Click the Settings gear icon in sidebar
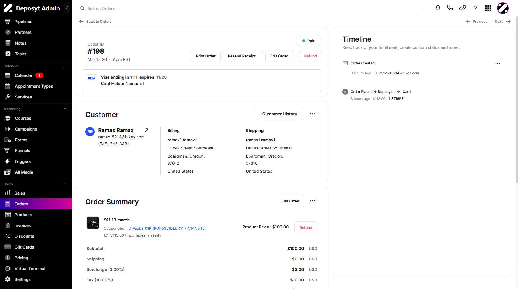Screen dimensions: 518x289 point(8,279)
